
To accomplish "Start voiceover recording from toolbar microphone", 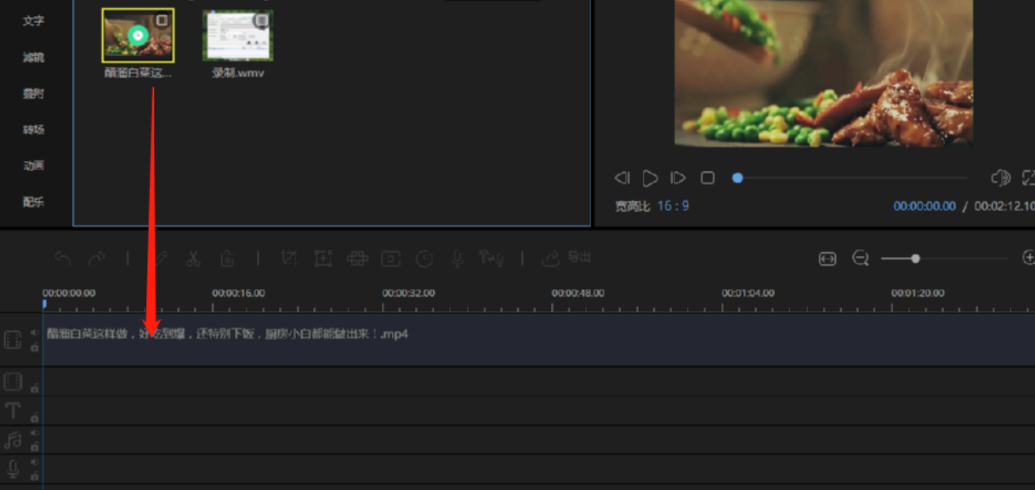I will coord(457,258).
